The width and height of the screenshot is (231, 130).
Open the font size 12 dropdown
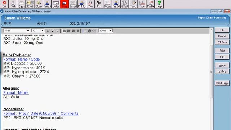click(x=42, y=31)
